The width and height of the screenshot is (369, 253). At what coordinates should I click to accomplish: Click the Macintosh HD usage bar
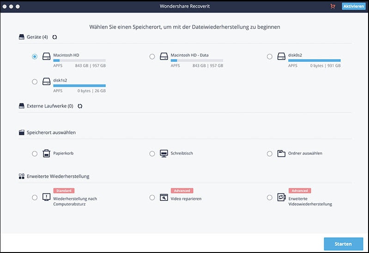pos(79,60)
